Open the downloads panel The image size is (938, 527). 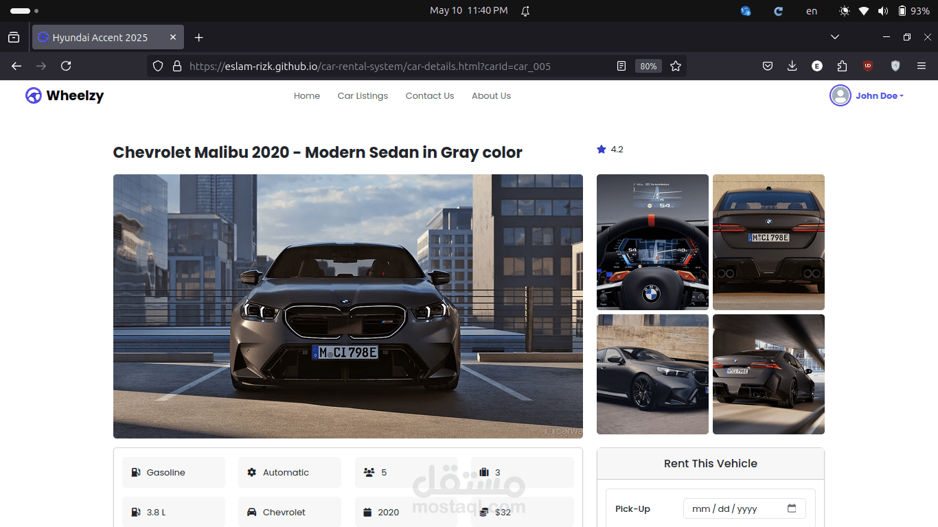pos(792,66)
